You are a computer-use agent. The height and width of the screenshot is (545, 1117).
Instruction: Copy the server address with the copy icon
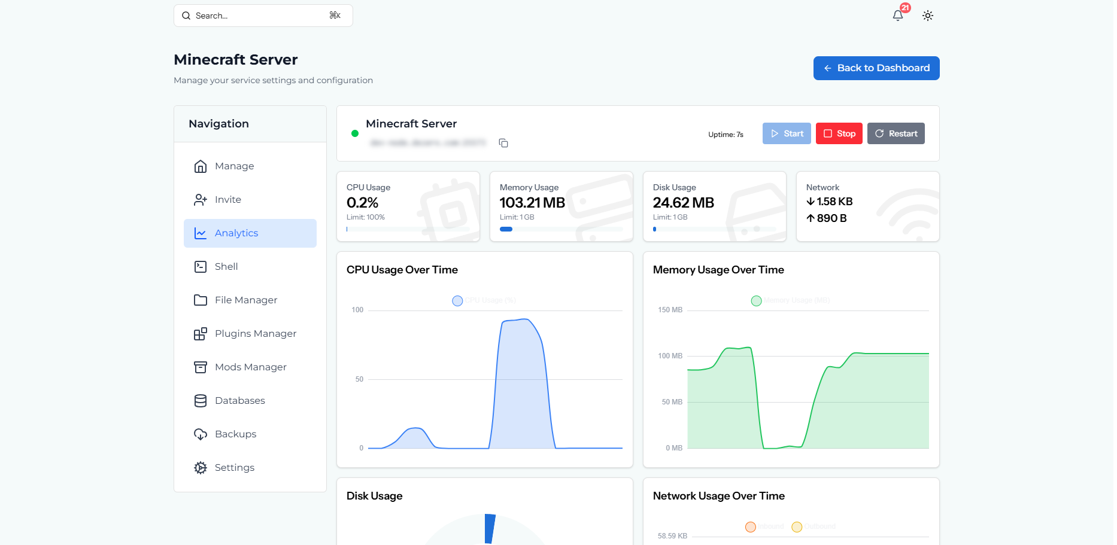(x=503, y=143)
